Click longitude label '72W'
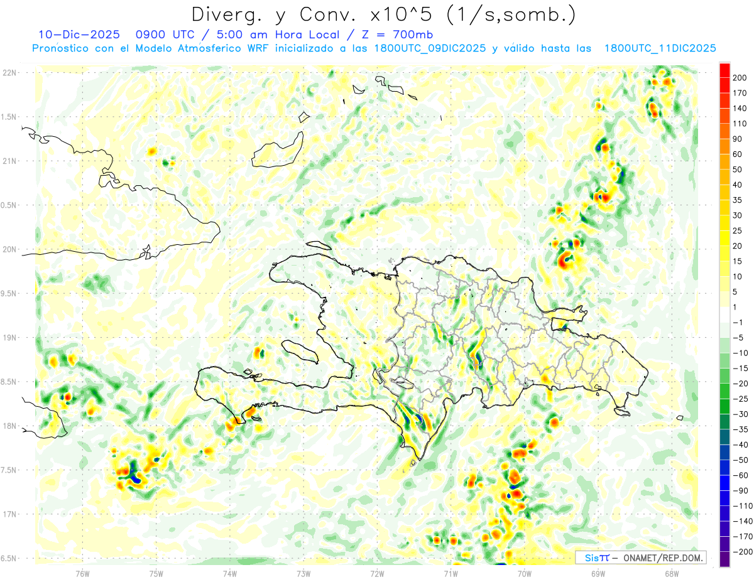 (377, 573)
